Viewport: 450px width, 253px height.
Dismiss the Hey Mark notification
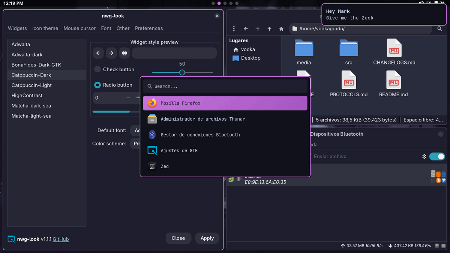384,15
